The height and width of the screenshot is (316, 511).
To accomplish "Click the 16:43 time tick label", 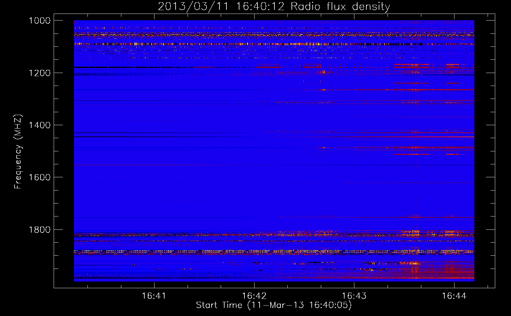I will tap(354, 296).
